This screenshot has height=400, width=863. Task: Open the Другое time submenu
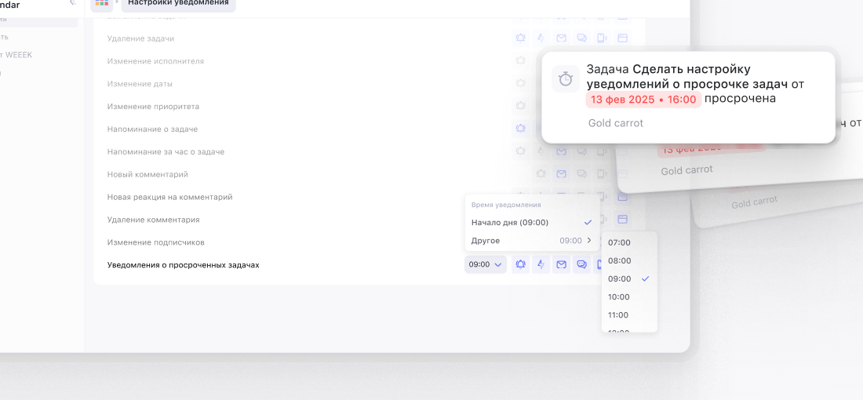pyautogui.click(x=532, y=241)
